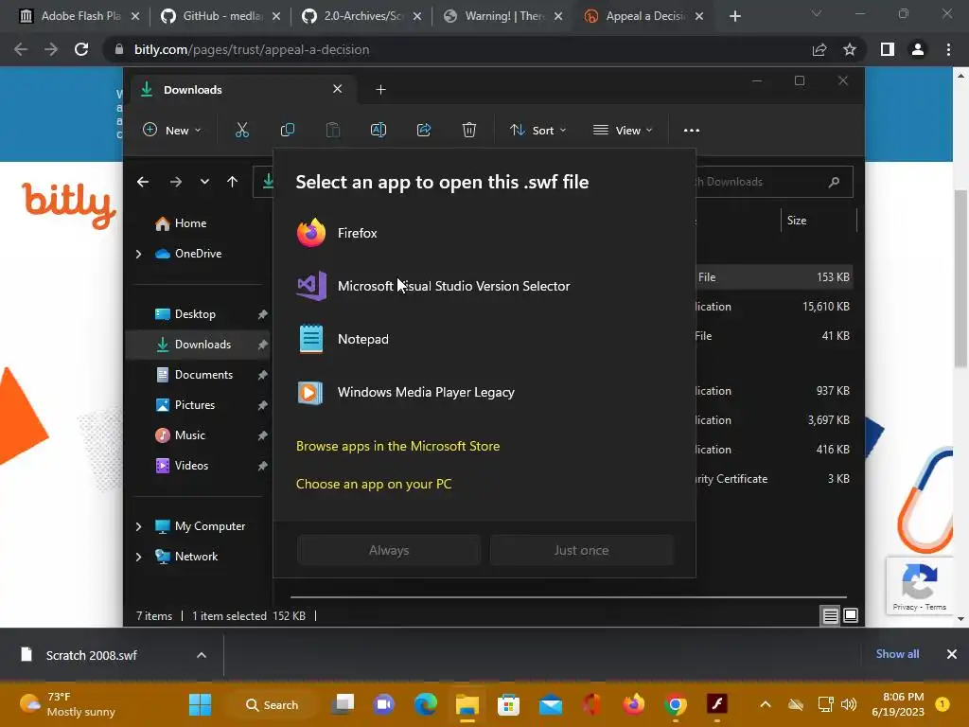
Task: Switch to details view layout icon
Action: [830, 615]
